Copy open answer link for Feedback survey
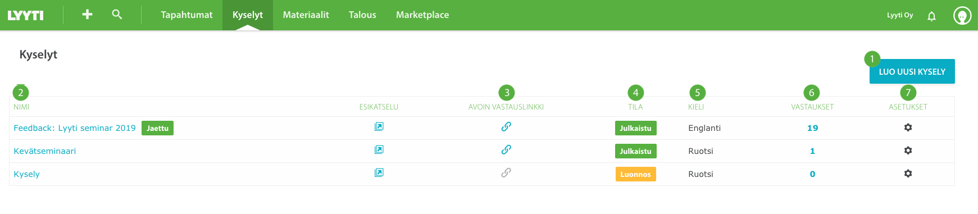Image resolution: width=978 pixels, height=214 pixels. click(506, 127)
